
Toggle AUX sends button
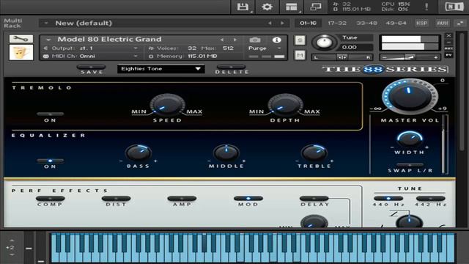pos(443,23)
